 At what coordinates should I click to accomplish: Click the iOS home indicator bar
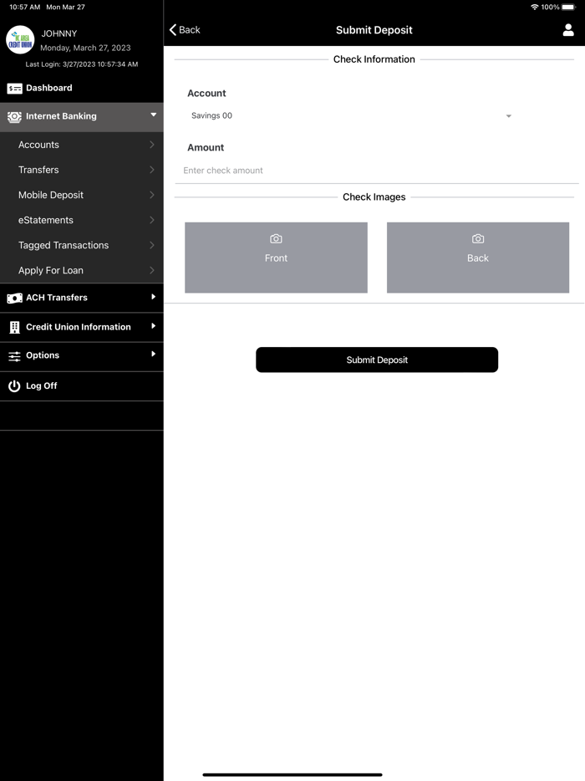click(x=292, y=774)
